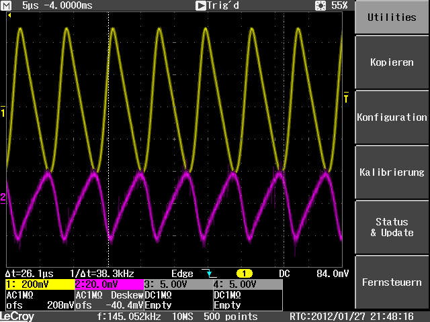Click channel 1 200mV label

(40, 284)
